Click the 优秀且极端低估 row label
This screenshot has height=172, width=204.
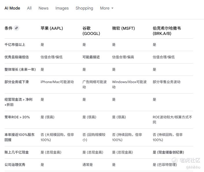17,57
